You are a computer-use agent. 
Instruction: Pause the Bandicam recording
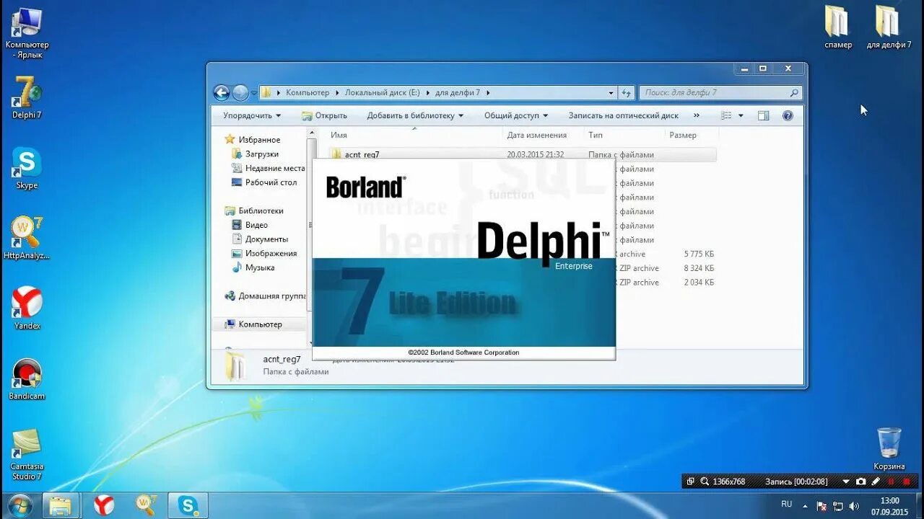pos(891,482)
